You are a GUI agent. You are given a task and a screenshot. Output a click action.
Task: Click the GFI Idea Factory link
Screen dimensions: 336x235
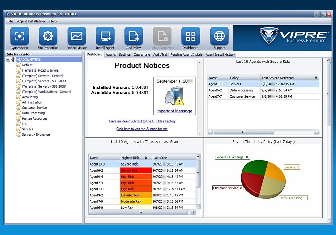coord(142,121)
